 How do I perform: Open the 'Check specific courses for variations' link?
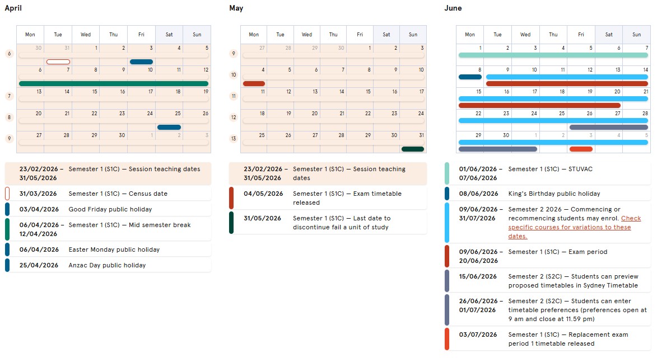click(574, 227)
